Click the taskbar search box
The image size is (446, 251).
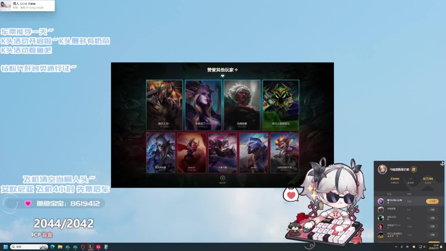point(29,247)
